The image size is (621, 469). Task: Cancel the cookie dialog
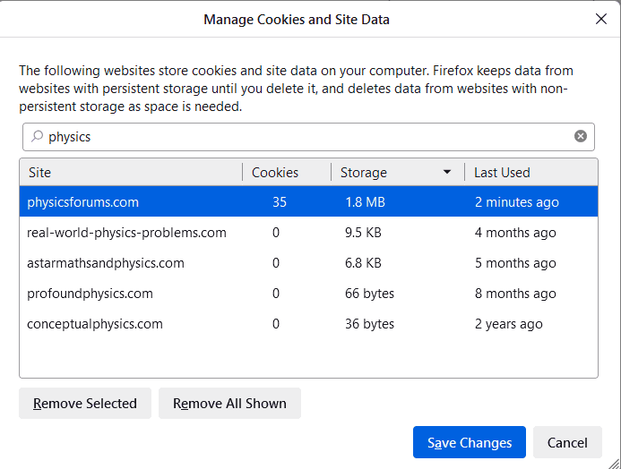pos(567,442)
